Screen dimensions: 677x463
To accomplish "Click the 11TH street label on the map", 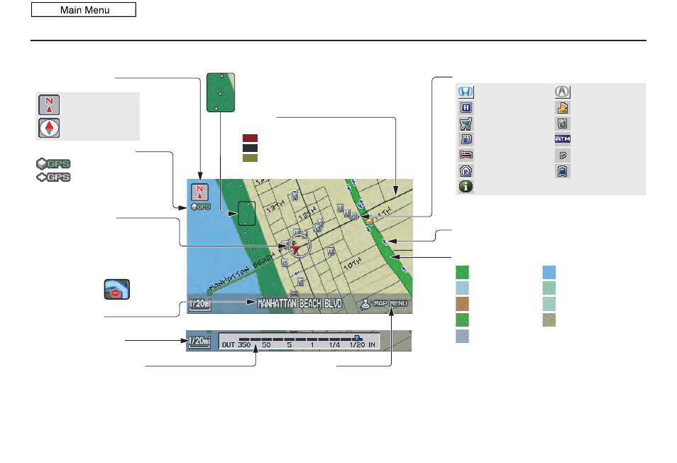I will coord(383,213).
